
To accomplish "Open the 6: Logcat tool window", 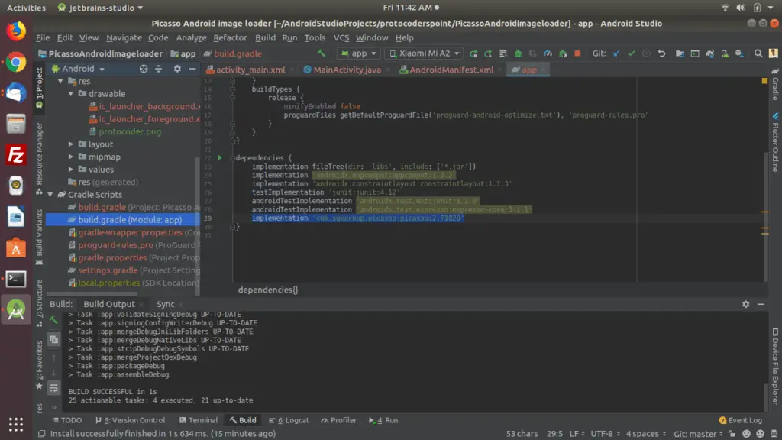I will 289,420.
